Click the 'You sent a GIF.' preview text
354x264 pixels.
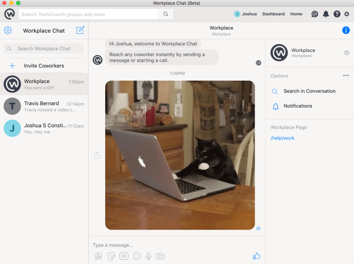[40, 88]
